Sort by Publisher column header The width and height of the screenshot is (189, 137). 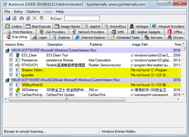[109, 44]
